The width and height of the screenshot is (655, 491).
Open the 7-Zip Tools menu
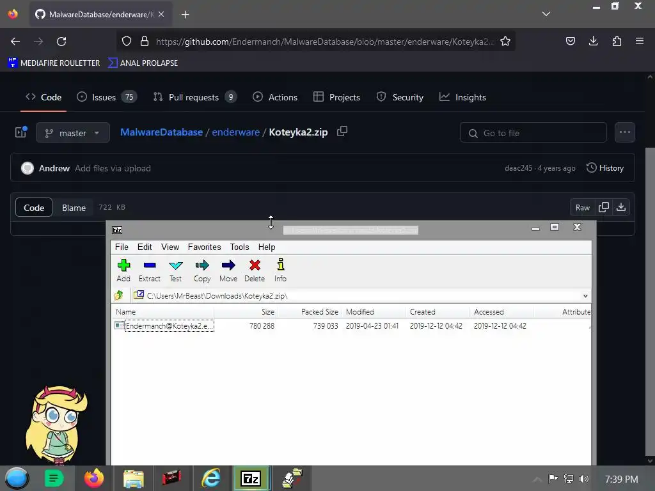click(239, 247)
